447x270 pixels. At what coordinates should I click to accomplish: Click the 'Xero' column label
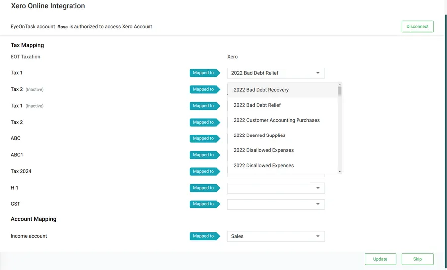[232, 57]
